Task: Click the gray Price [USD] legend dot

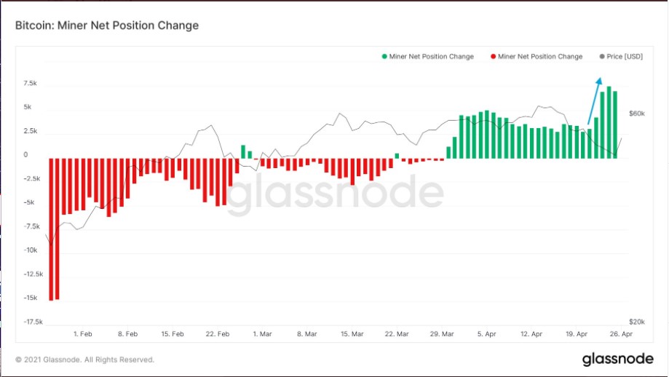Action: click(601, 57)
